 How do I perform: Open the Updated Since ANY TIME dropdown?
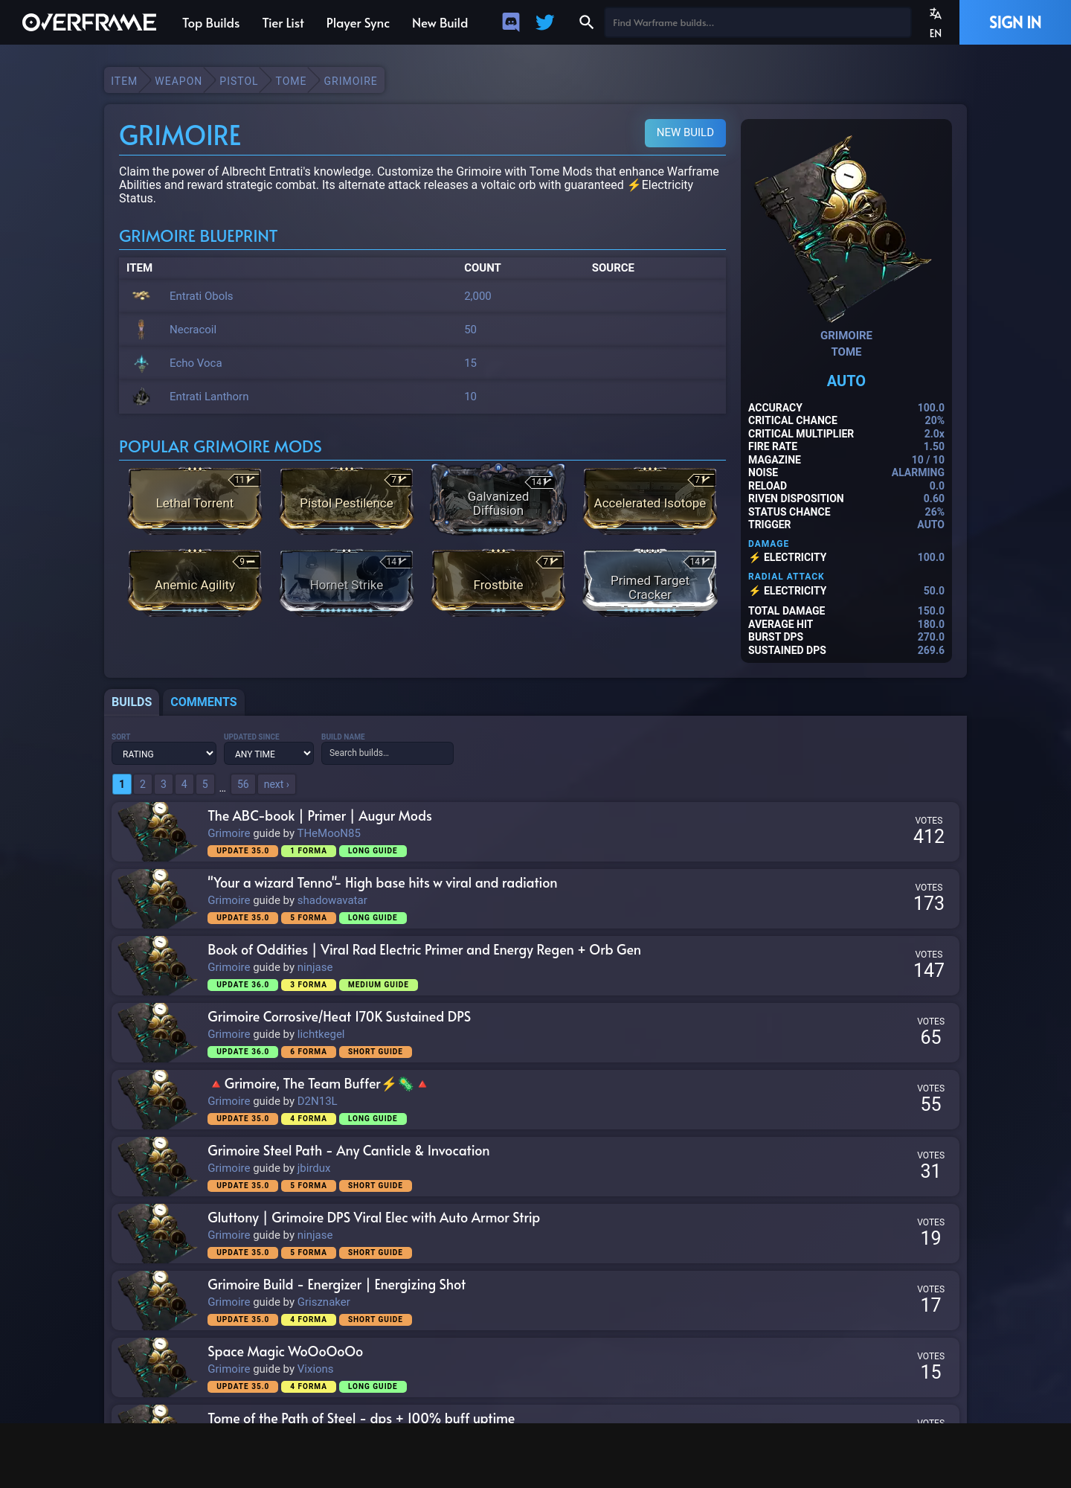[268, 754]
